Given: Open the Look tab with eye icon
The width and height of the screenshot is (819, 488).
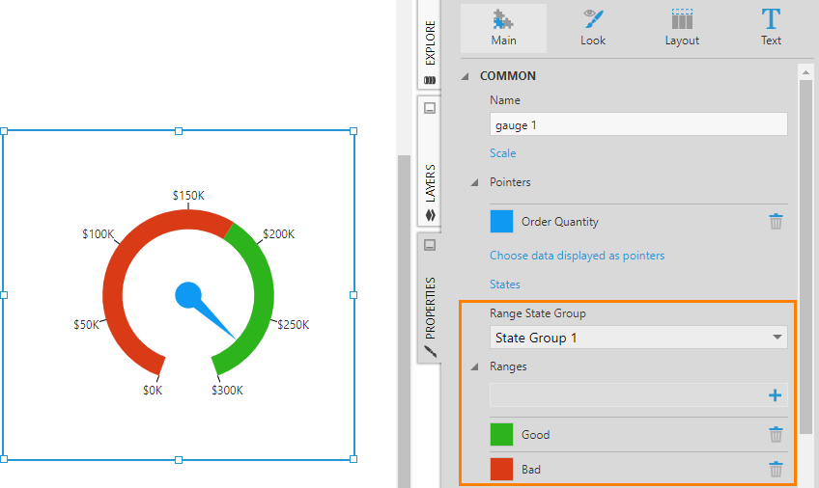Looking at the screenshot, I should [x=593, y=28].
